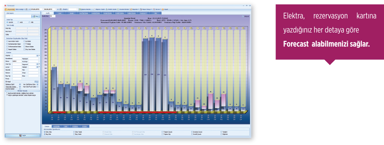This screenshot has height=145, width=384.
Task: Switch to the Liste tab
Action: click(60, 13)
